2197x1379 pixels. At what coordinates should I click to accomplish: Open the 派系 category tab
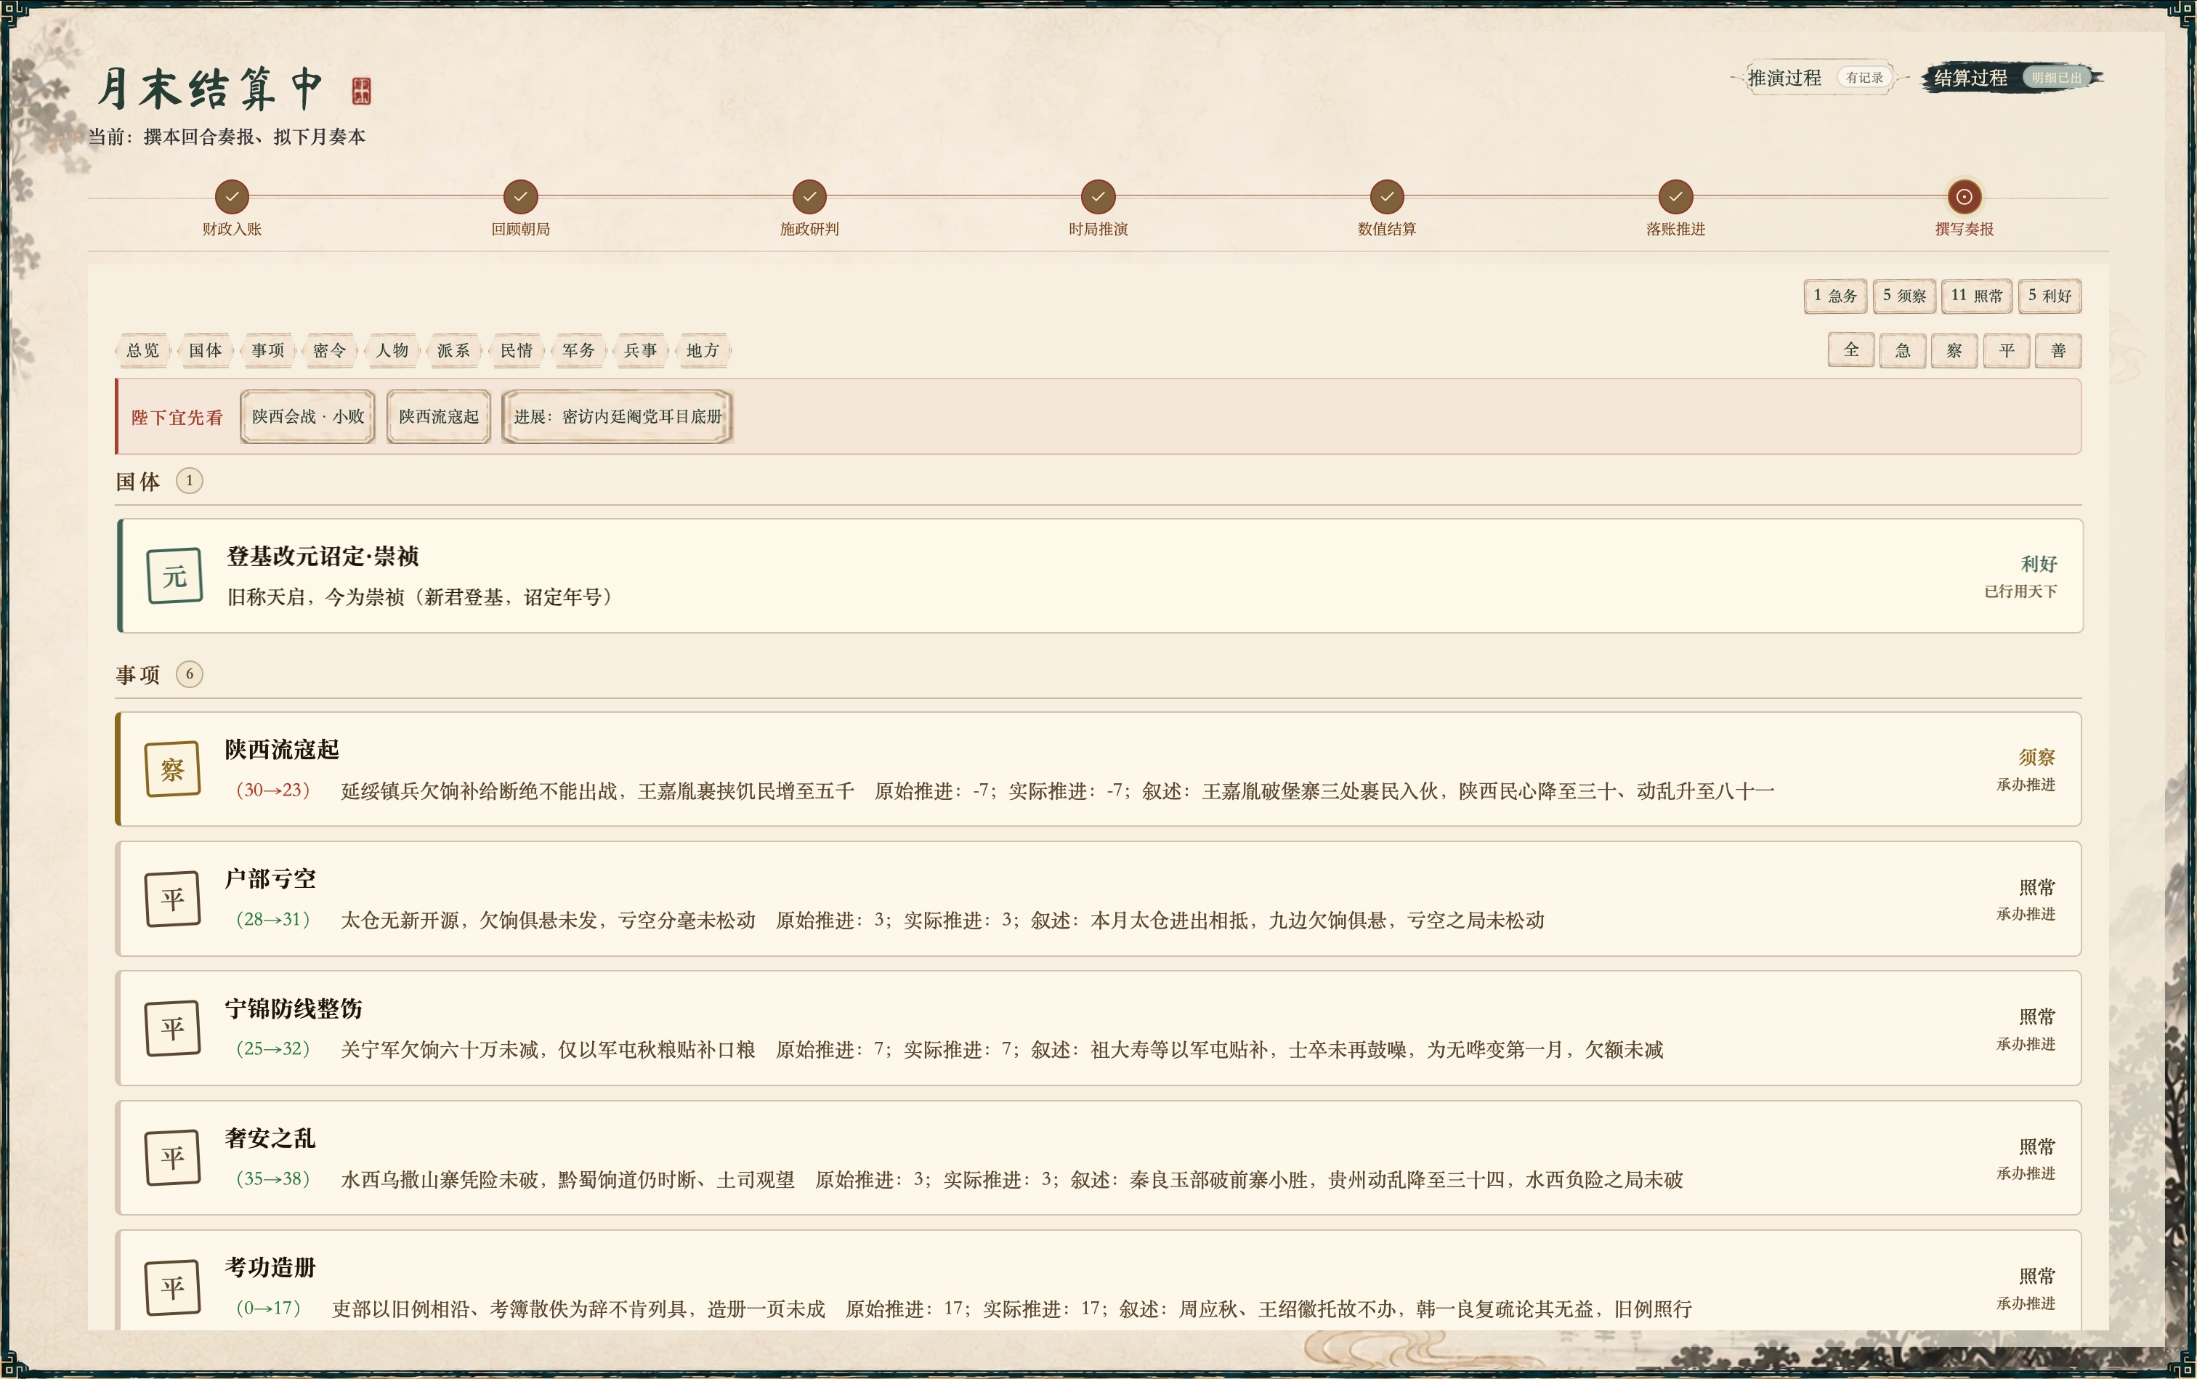point(453,350)
